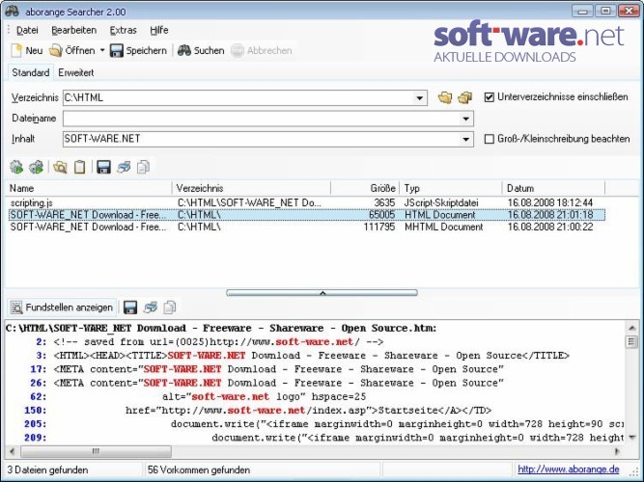Open the Extras menu

[123, 30]
